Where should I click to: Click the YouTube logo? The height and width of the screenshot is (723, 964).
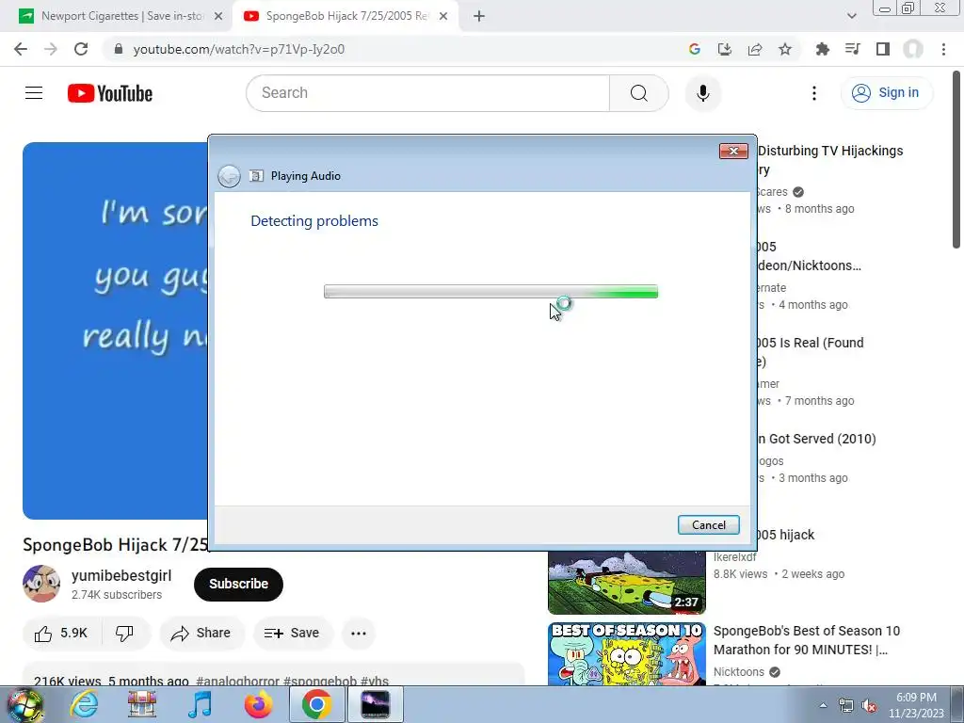[x=110, y=93]
